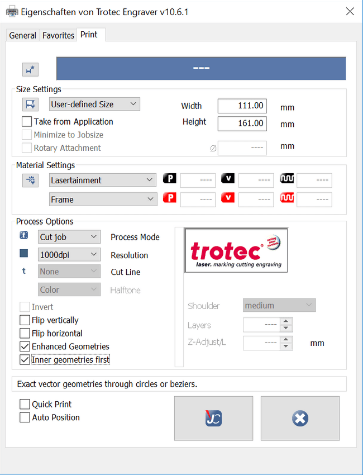Image resolution: width=363 pixels, height=475 pixels.
Task: Enable the Take from Application checkbox
Action: coord(27,122)
